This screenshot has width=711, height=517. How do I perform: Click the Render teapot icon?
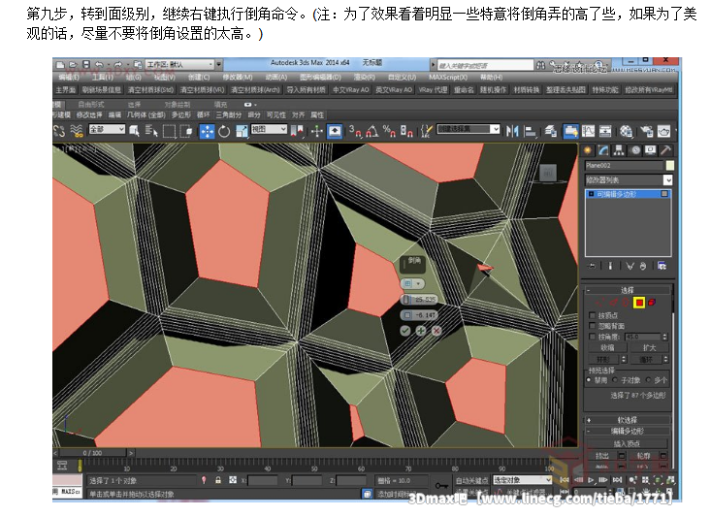[663, 131]
